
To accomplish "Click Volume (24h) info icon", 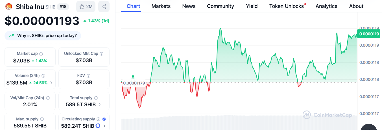I will (43, 76).
